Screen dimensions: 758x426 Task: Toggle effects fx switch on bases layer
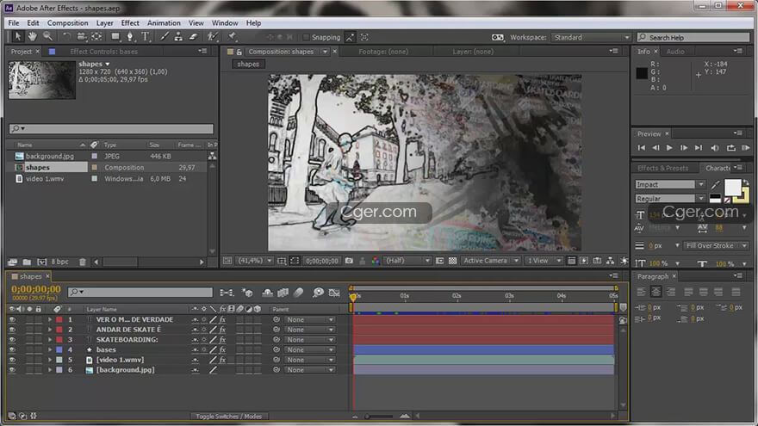tap(222, 349)
